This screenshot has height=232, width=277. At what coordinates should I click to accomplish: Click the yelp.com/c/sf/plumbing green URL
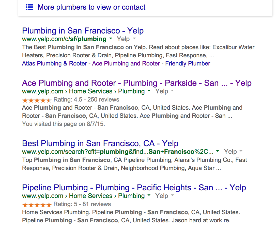coord(64,39)
